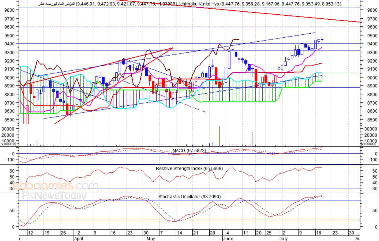Click -100 on the left MACD axis
379x241 pixels.
click(x=10, y=159)
